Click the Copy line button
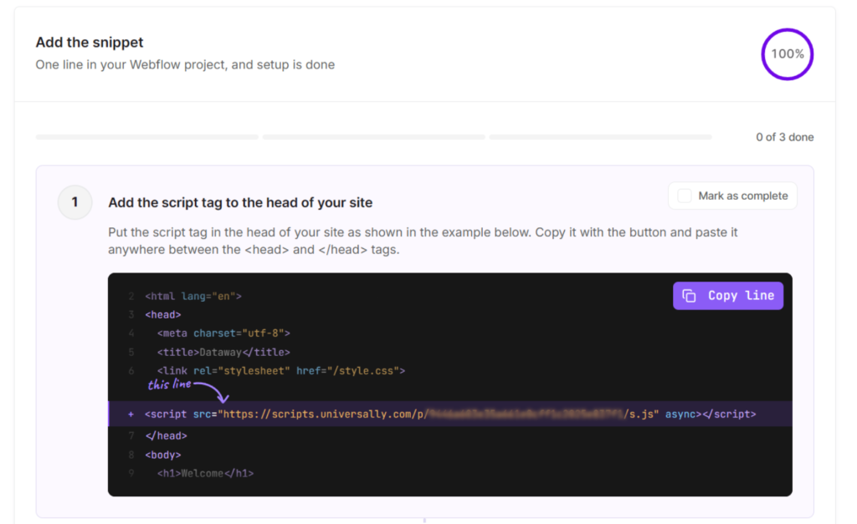857x524 pixels. click(x=727, y=296)
